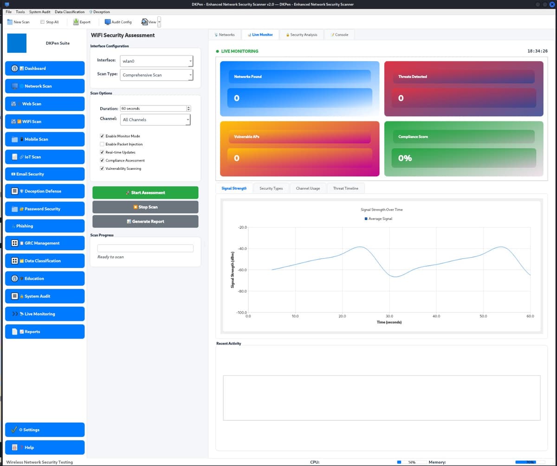This screenshot has width=557, height=466.
Task: Change the Scan Type from Comprehensive Scan
Action: (x=156, y=75)
